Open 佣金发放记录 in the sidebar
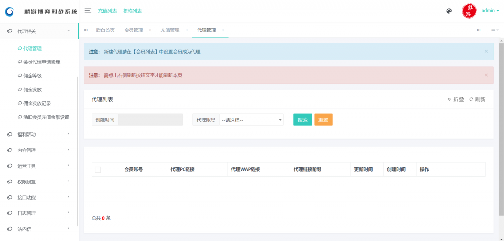504x241 pixels. pos(37,103)
